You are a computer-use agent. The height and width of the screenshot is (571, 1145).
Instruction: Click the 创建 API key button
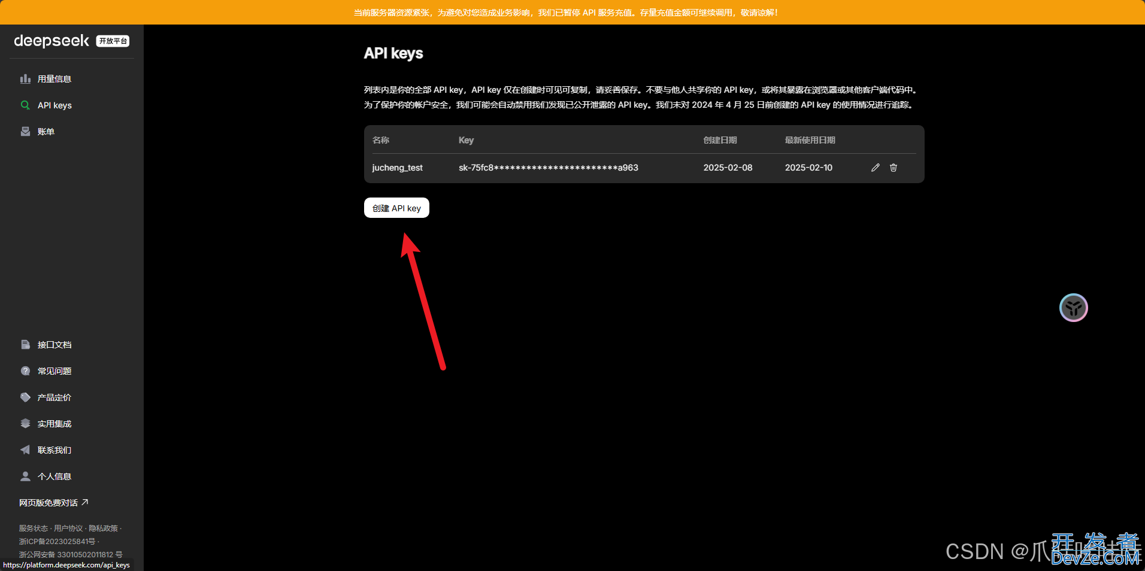[x=396, y=208]
